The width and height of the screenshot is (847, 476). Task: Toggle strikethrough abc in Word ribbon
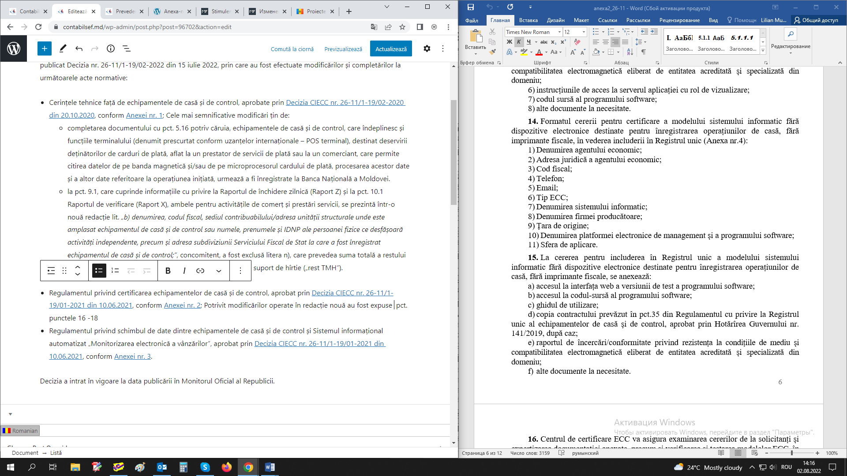click(x=544, y=42)
